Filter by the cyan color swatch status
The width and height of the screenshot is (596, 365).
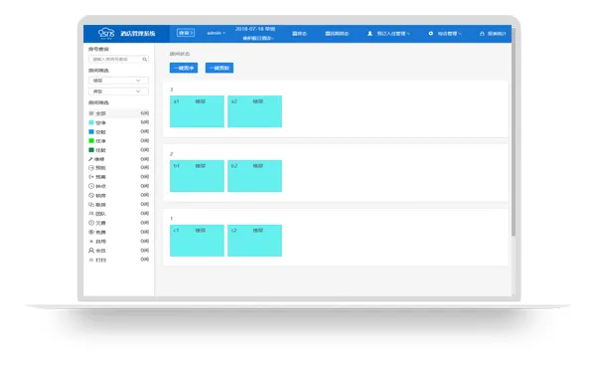click(x=91, y=122)
